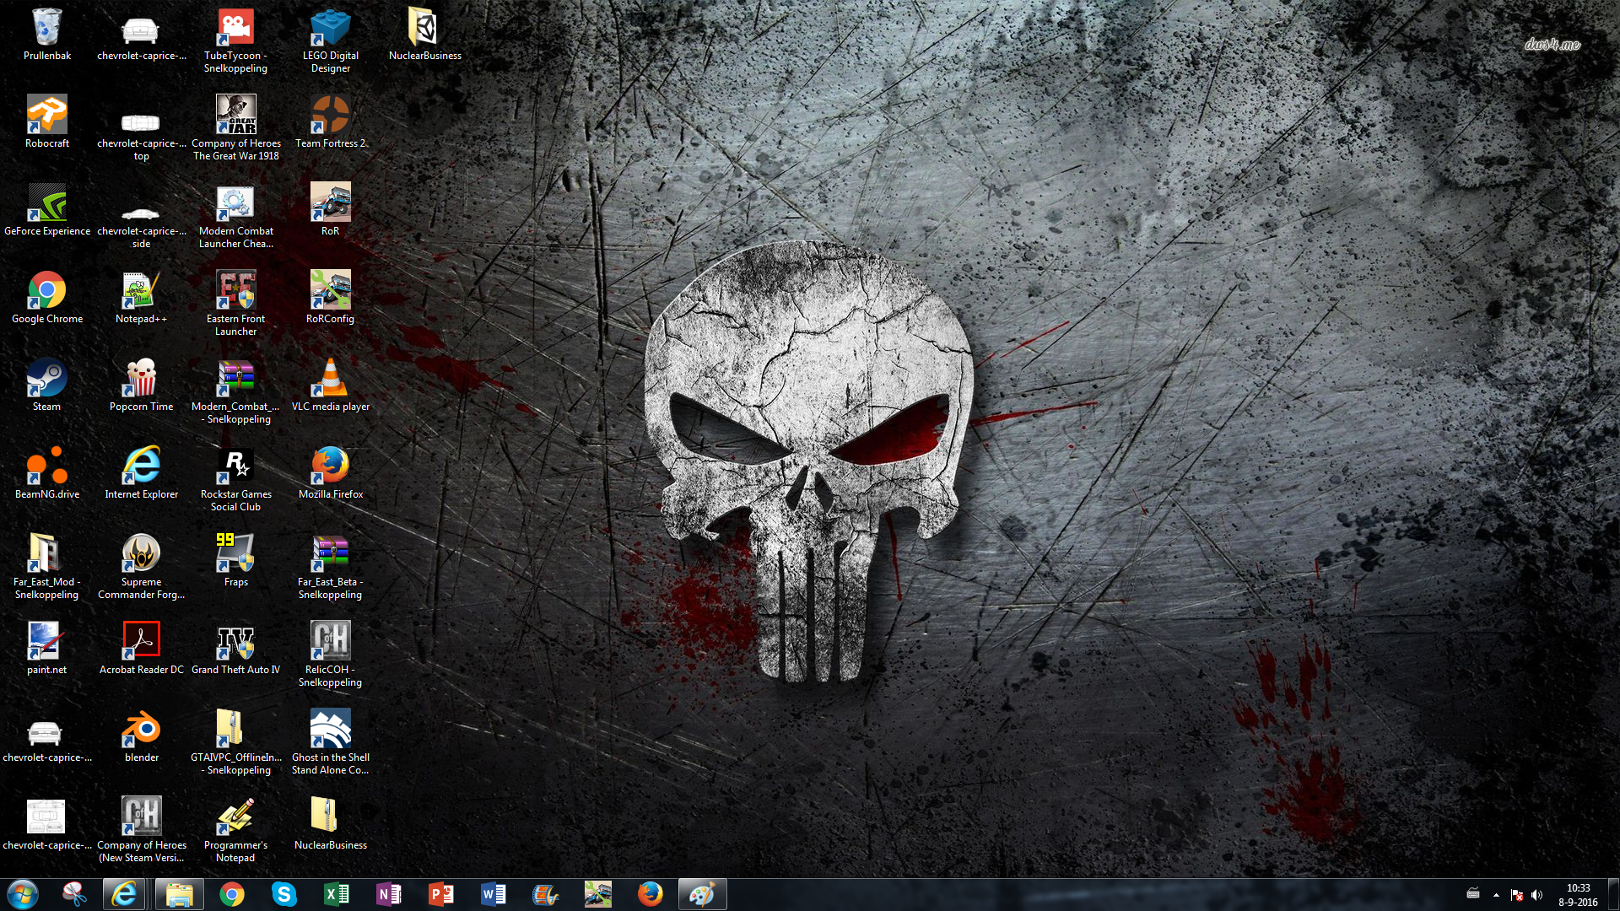Screen dimensions: 1620x911
Task: Show hidden system tray icons arrow
Action: (1496, 895)
